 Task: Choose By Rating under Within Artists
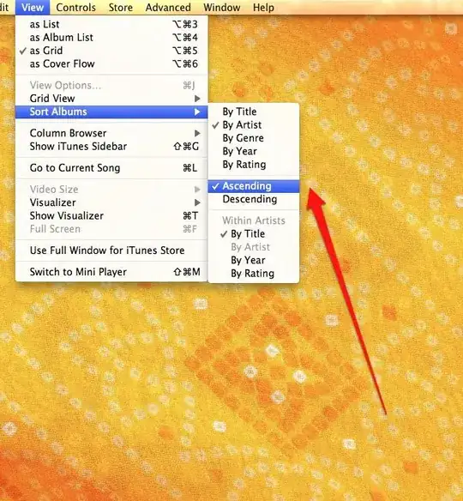tap(254, 274)
